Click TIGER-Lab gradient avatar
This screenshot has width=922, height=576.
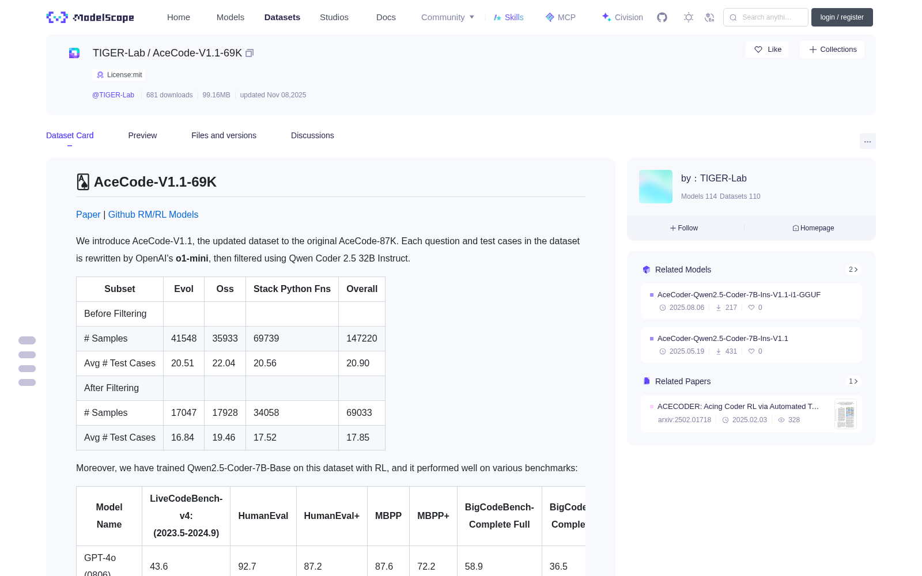click(x=656, y=187)
